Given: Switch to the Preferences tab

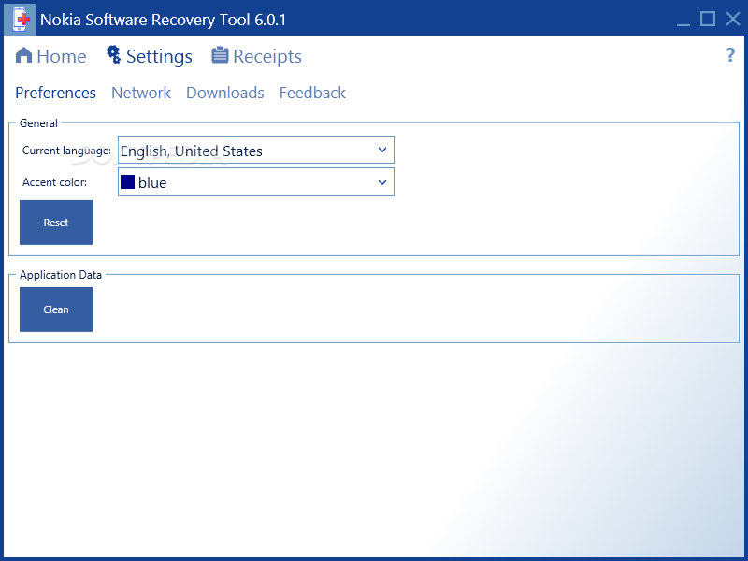Looking at the screenshot, I should [x=55, y=93].
